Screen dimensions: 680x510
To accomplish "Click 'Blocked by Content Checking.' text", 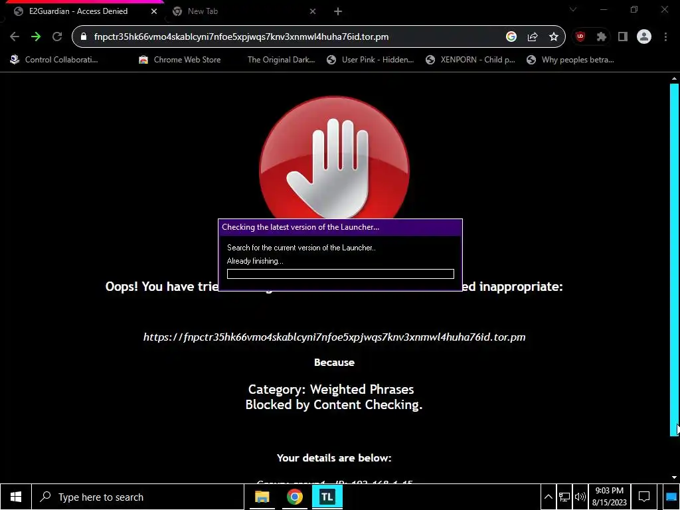I will coord(334,404).
